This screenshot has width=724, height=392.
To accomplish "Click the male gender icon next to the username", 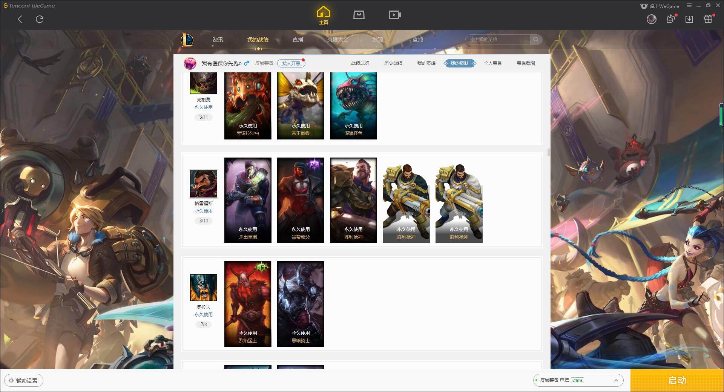I will (247, 63).
